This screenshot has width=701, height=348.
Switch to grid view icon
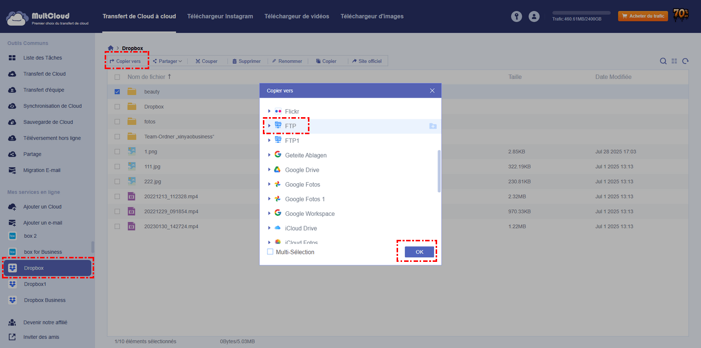click(674, 61)
